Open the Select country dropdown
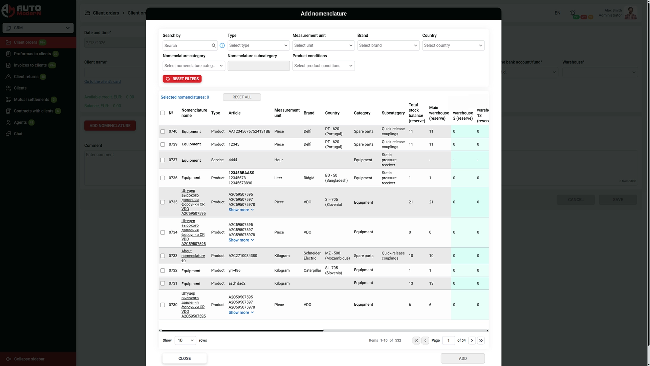650x366 pixels. (453, 45)
